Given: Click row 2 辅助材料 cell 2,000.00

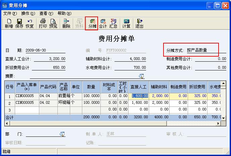Looking at the screenshot, I should [x=159, y=103].
